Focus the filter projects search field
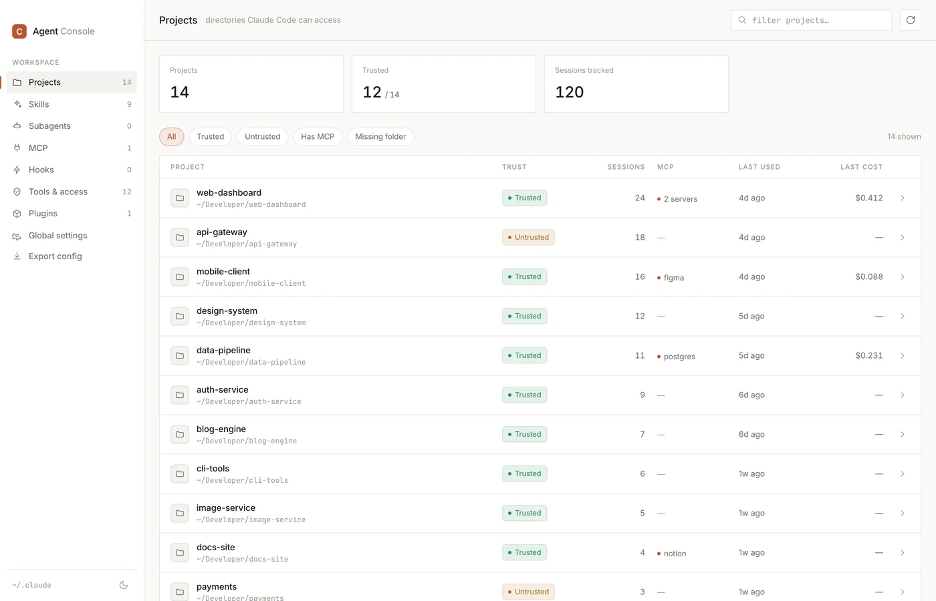This screenshot has width=936, height=601. tap(812, 20)
